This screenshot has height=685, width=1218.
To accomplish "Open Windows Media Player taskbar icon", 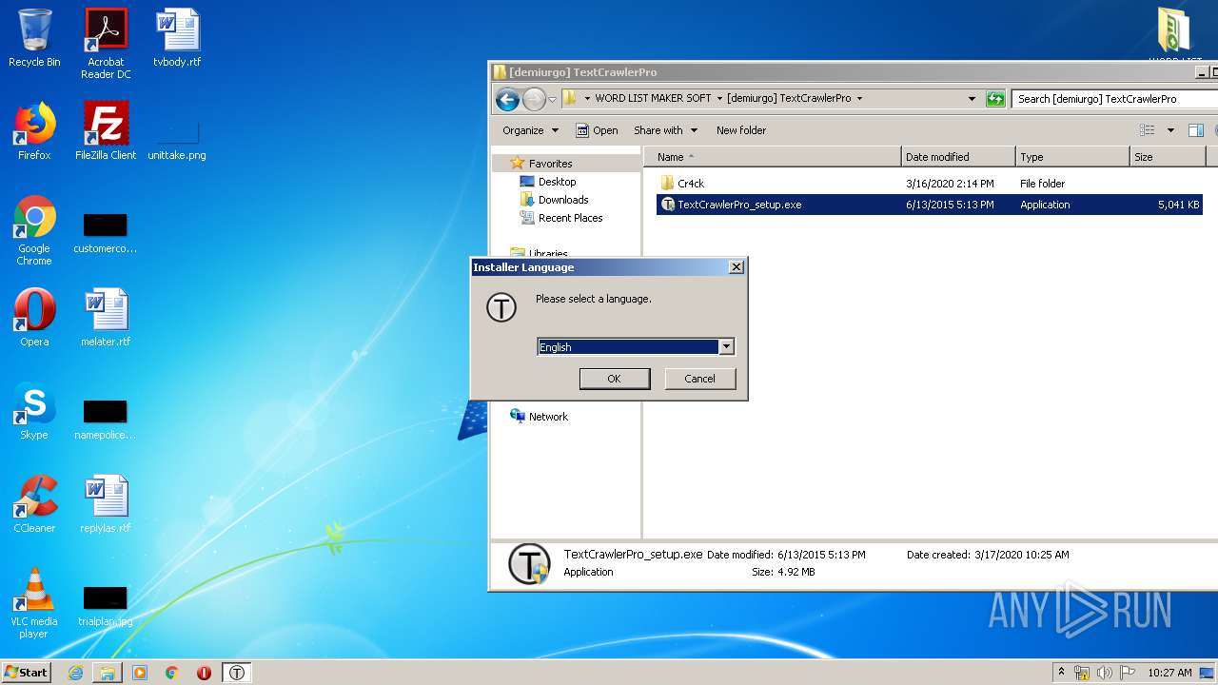I will (x=140, y=673).
